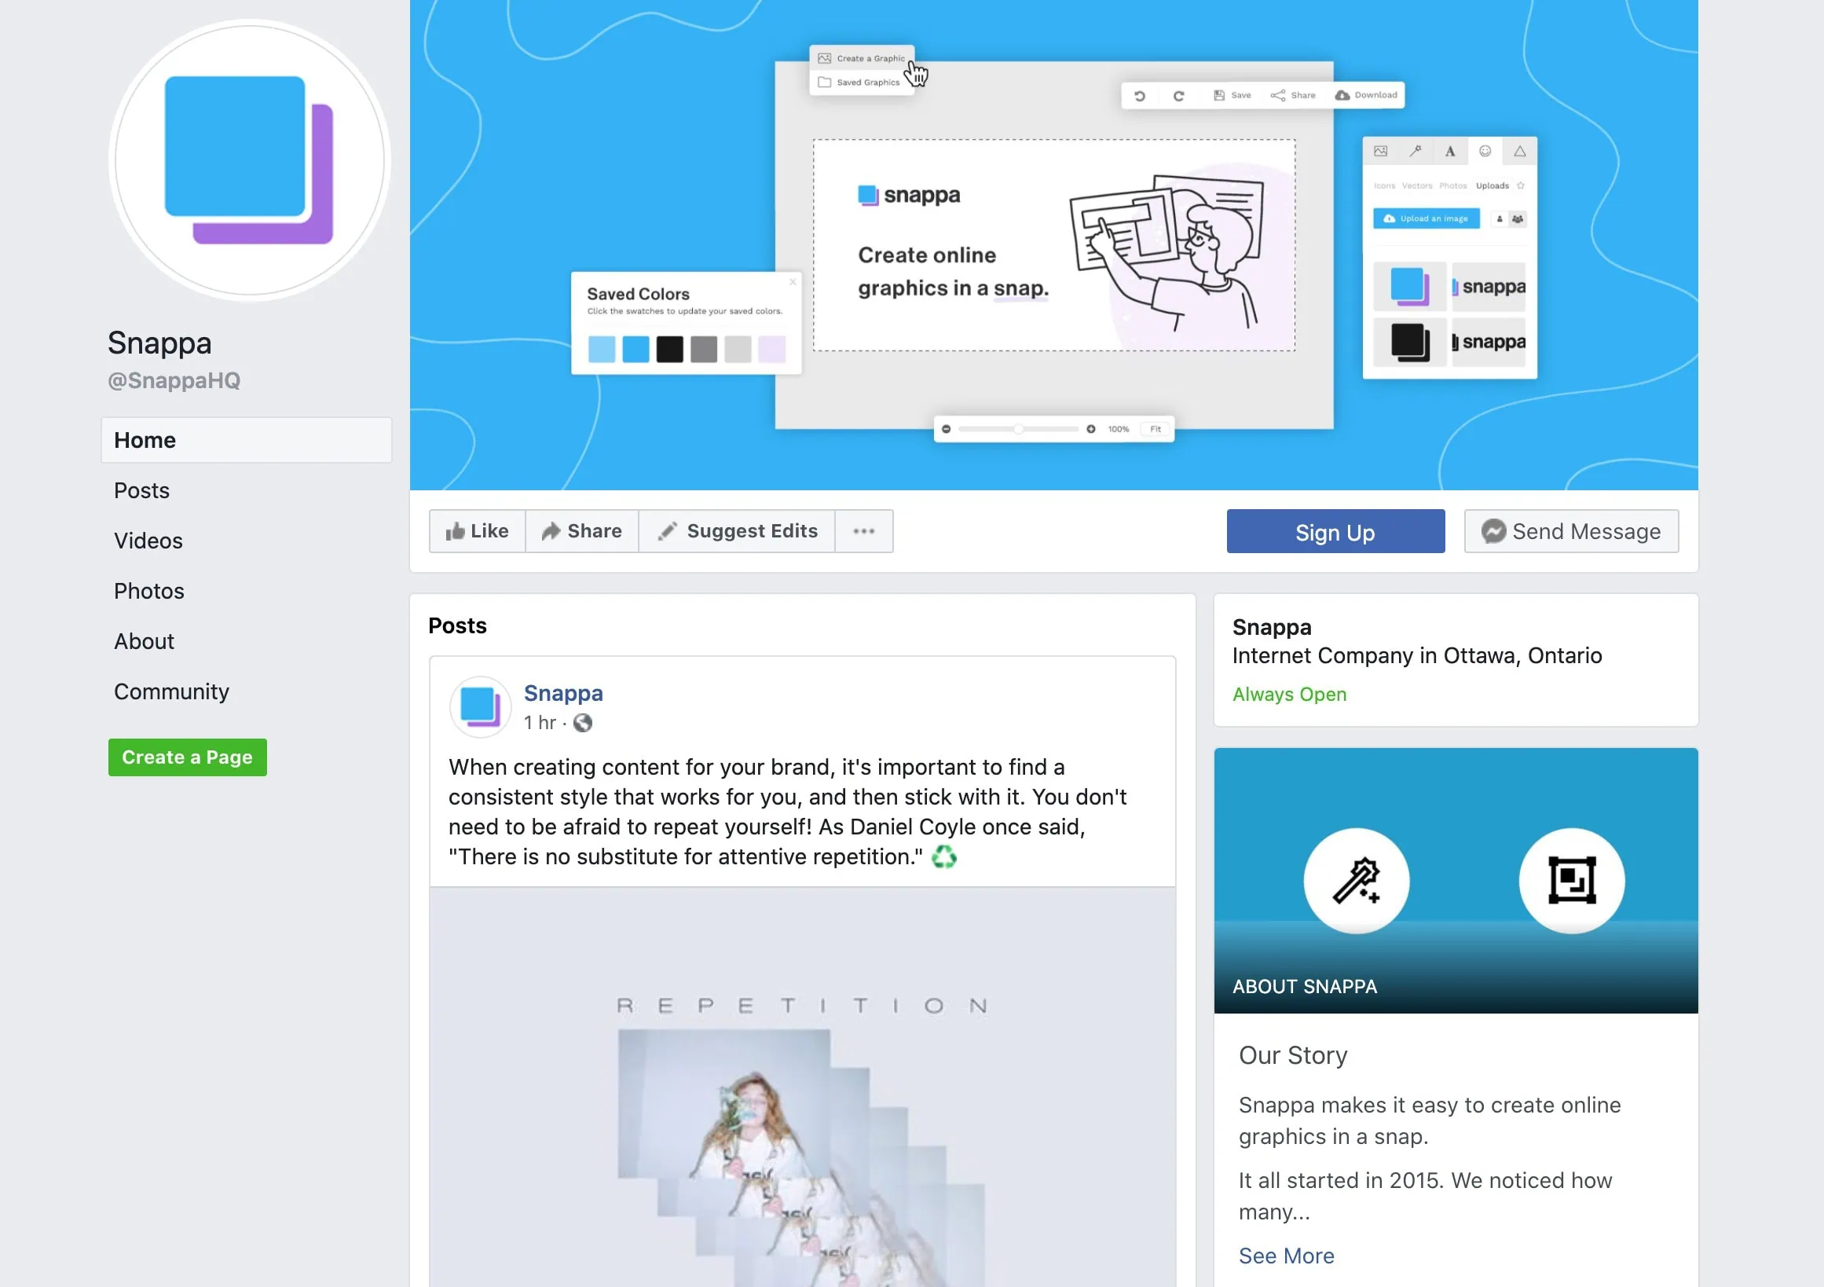Viewport: 1824px width, 1287px height.
Task: Click the About tab in sidebar
Action: pyautogui.click(x=144, y=640)
